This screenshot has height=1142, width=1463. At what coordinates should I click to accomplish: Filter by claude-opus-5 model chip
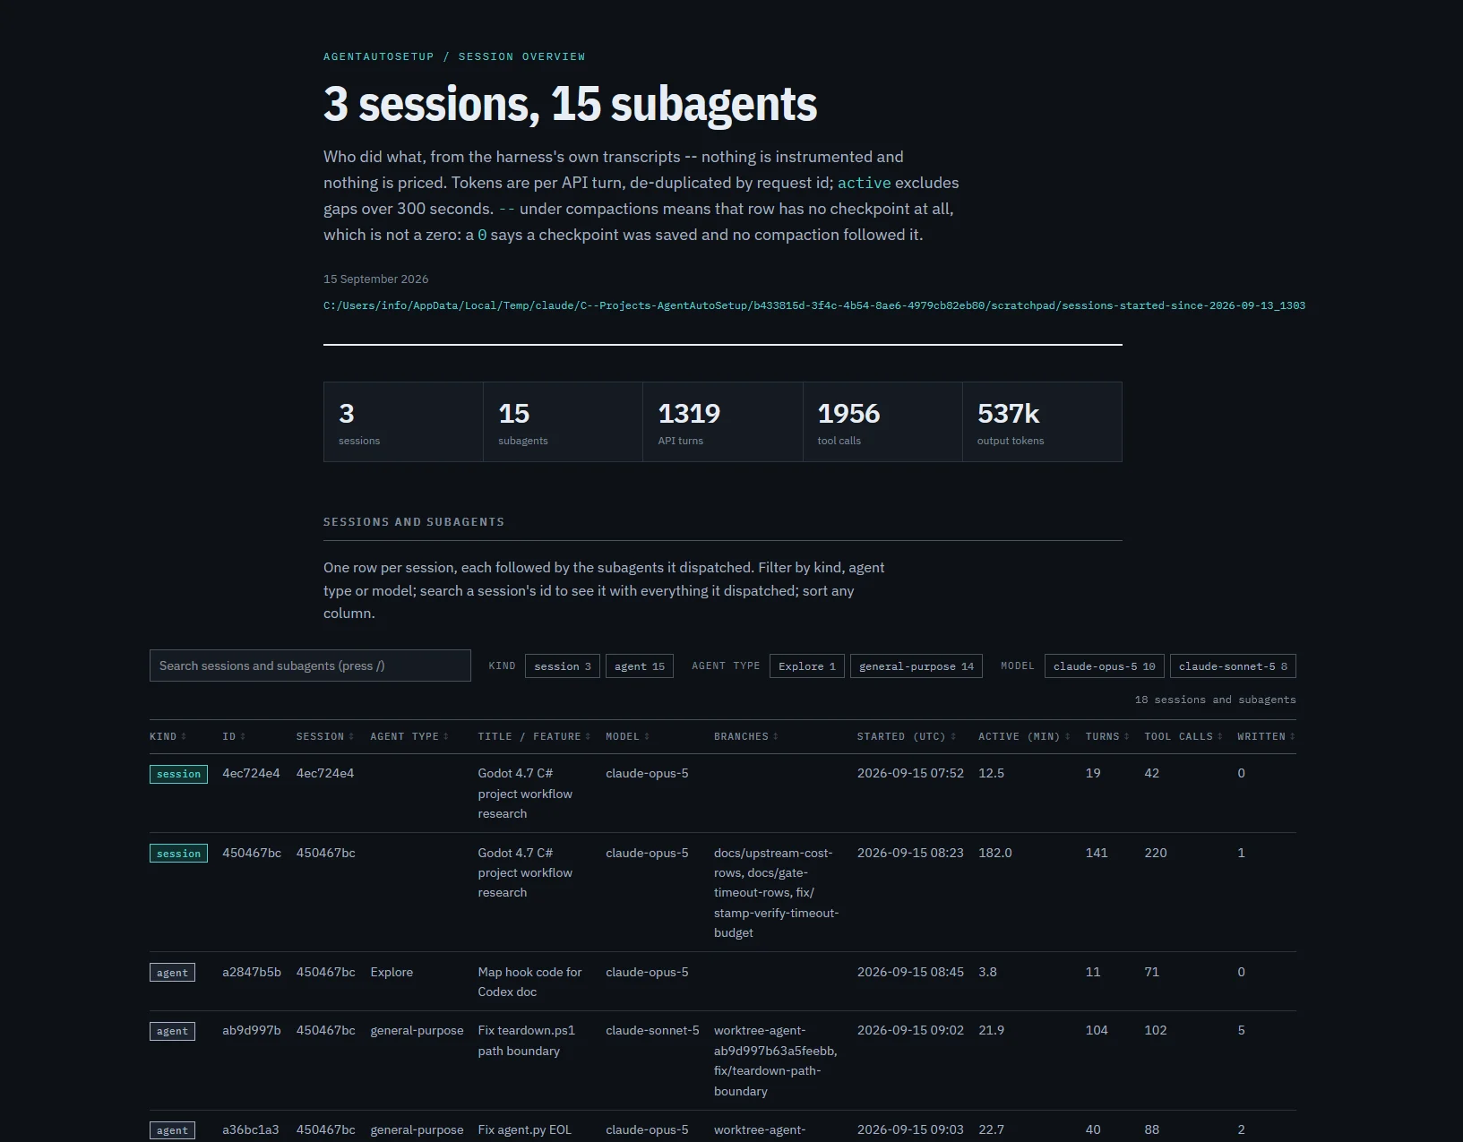(x=1105, y=666)
